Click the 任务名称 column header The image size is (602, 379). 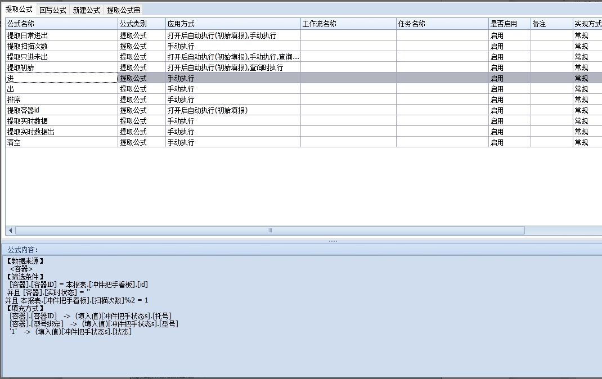coord(442,24)
